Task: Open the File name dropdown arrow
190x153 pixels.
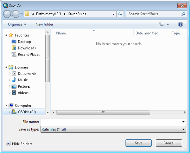Action: click(x=183, y=122)
